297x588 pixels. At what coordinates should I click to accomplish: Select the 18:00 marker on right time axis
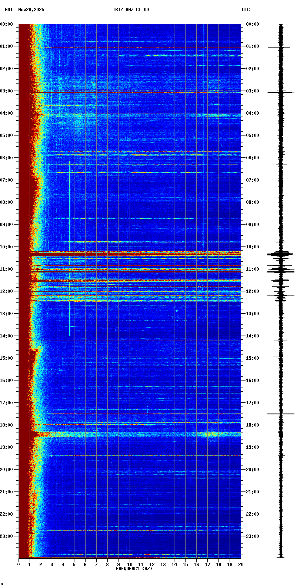[253, 425]
